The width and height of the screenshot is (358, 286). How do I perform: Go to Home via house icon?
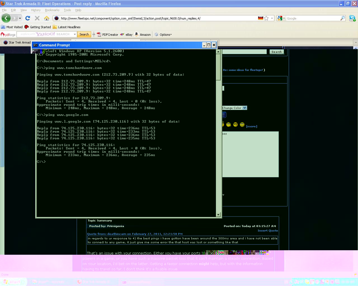click(x=47, y=18)
